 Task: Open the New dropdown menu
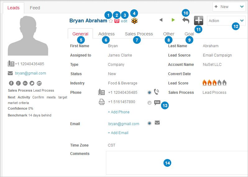coord(229,7)
